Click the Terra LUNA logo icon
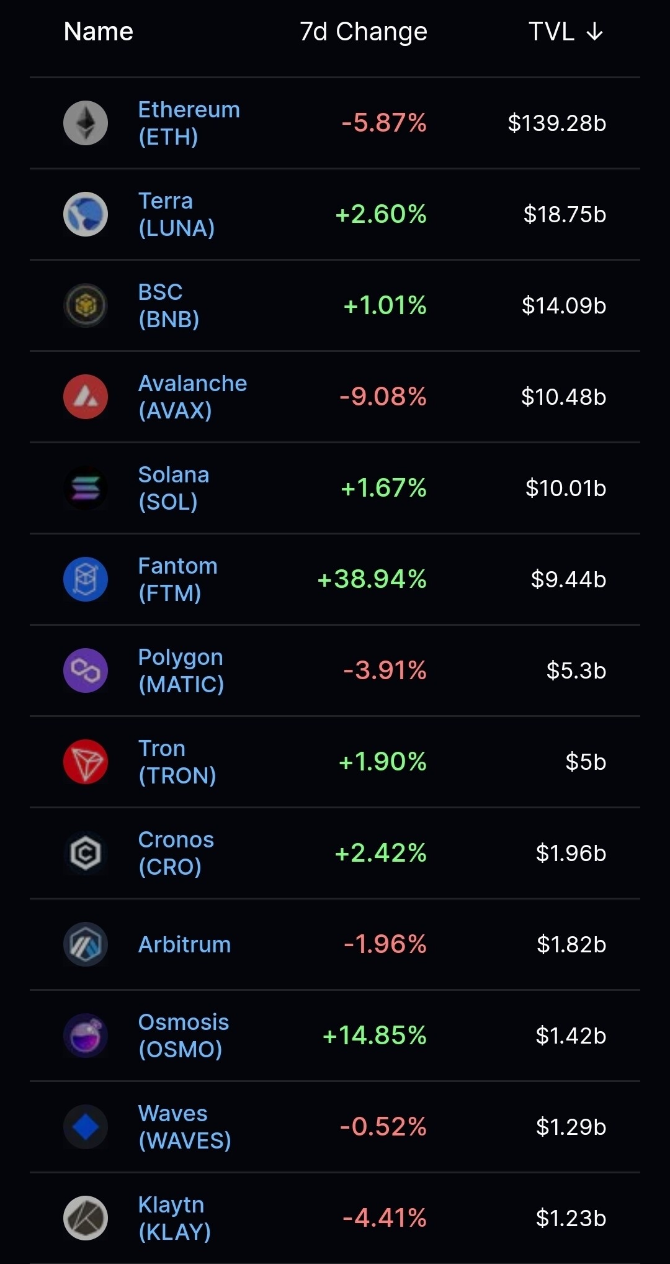 click(86, 214)
